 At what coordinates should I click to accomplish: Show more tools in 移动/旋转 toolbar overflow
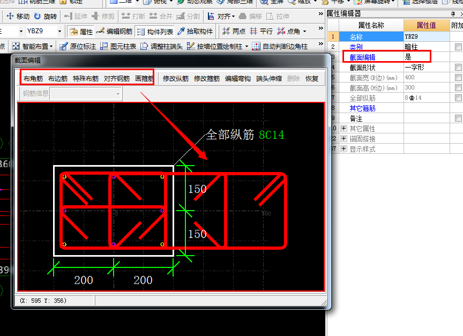(320, 13)
